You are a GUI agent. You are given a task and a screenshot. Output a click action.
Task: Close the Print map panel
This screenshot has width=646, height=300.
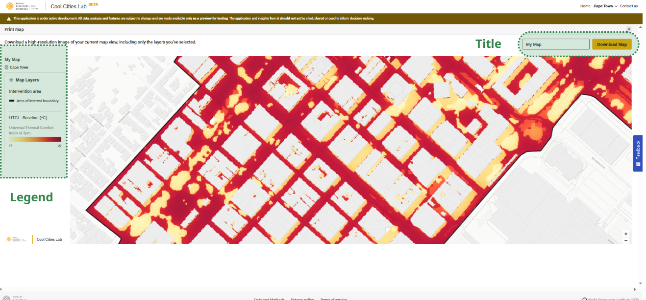tap(629, 29)
